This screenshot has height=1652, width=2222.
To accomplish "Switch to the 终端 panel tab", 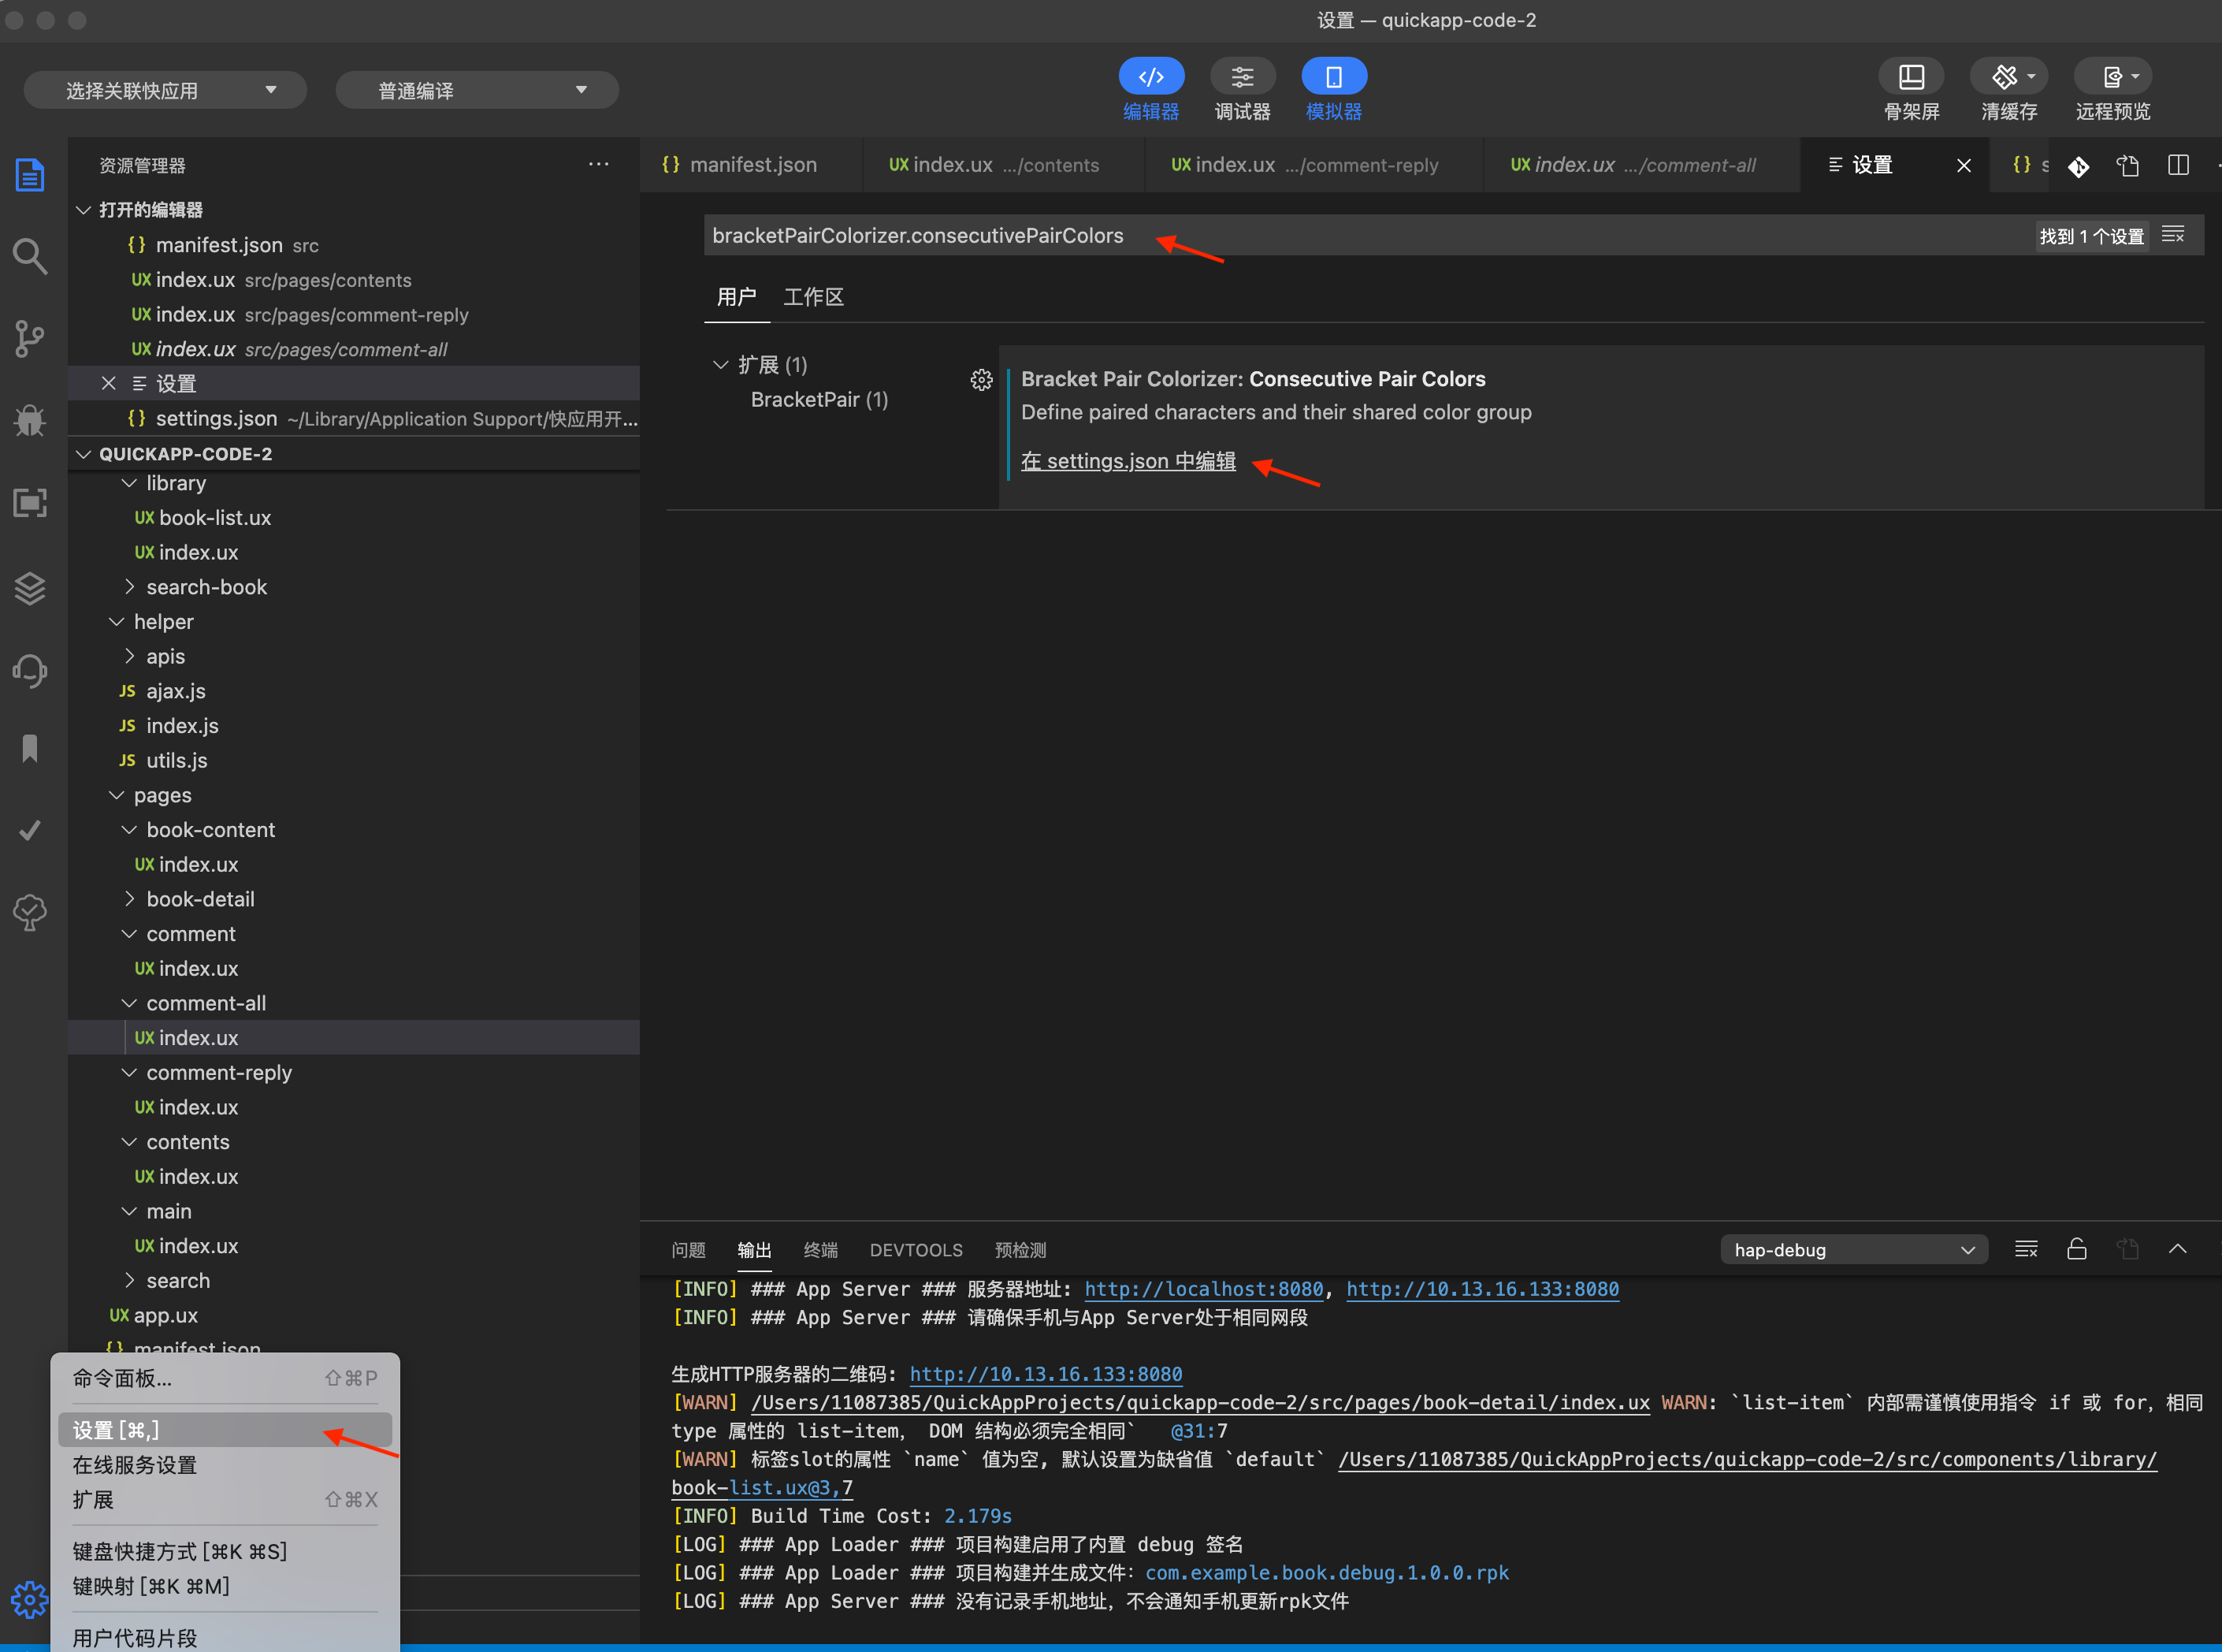I will point(820,1250).
